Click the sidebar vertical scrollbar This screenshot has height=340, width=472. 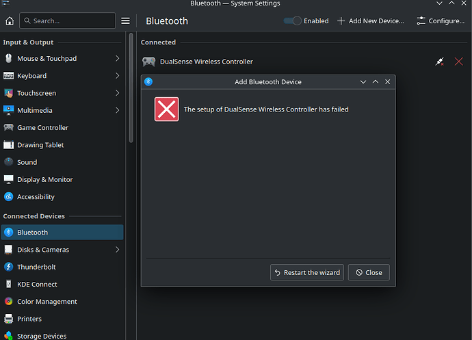(x=131, y=88)
